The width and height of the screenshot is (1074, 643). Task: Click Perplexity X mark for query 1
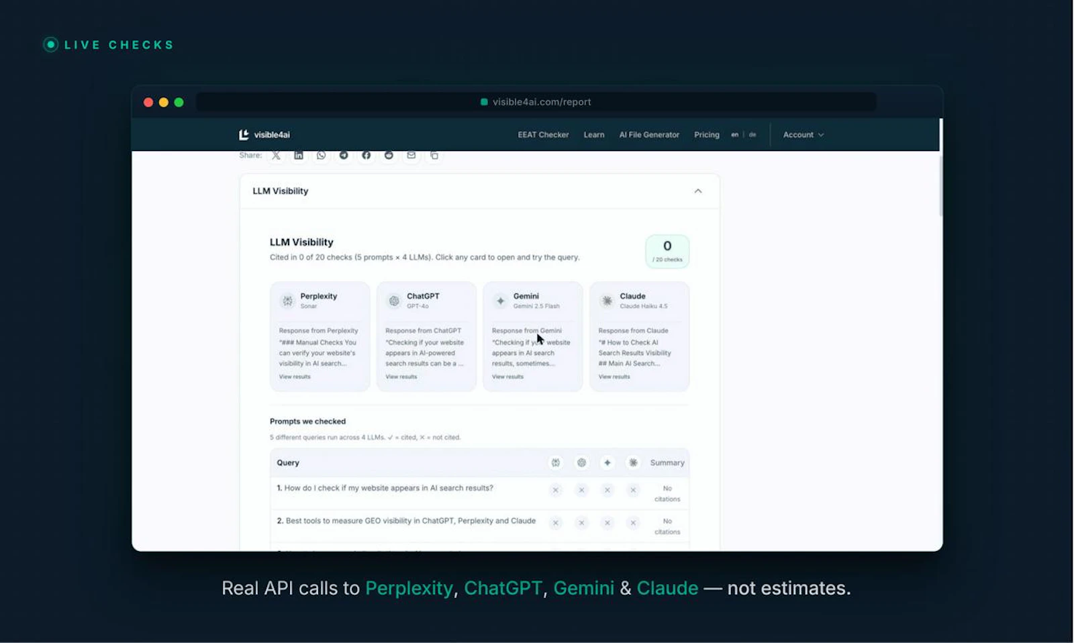click(x=556, y=490)
